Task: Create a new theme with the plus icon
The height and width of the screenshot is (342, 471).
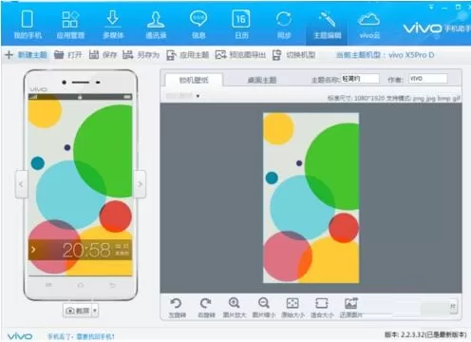Action: coord(26,55)
